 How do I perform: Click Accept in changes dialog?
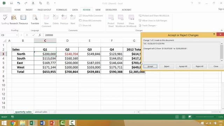coord(150,66)
